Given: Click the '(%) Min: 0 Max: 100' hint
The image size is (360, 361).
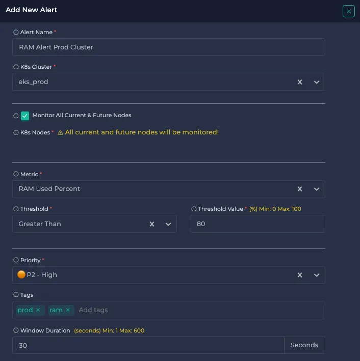Looking at the screenshot, I should 275,209.
